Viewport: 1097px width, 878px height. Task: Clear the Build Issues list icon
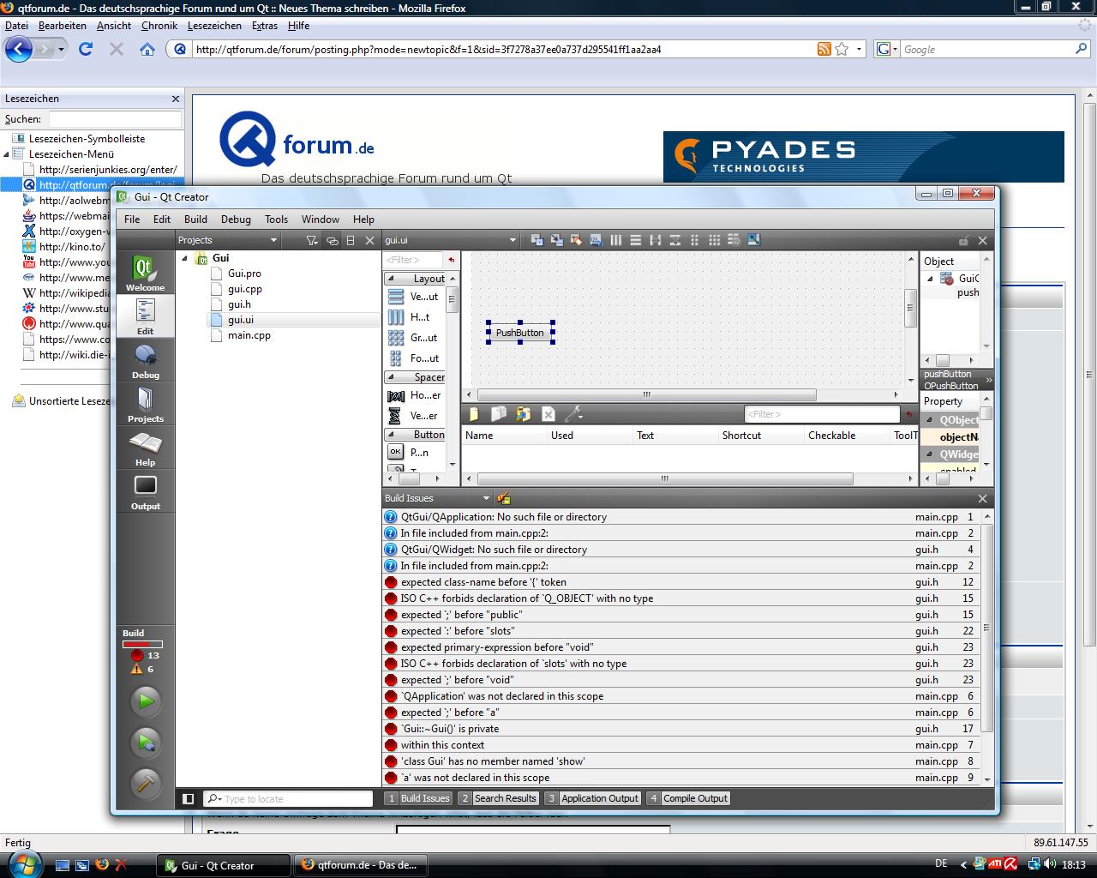504,498
